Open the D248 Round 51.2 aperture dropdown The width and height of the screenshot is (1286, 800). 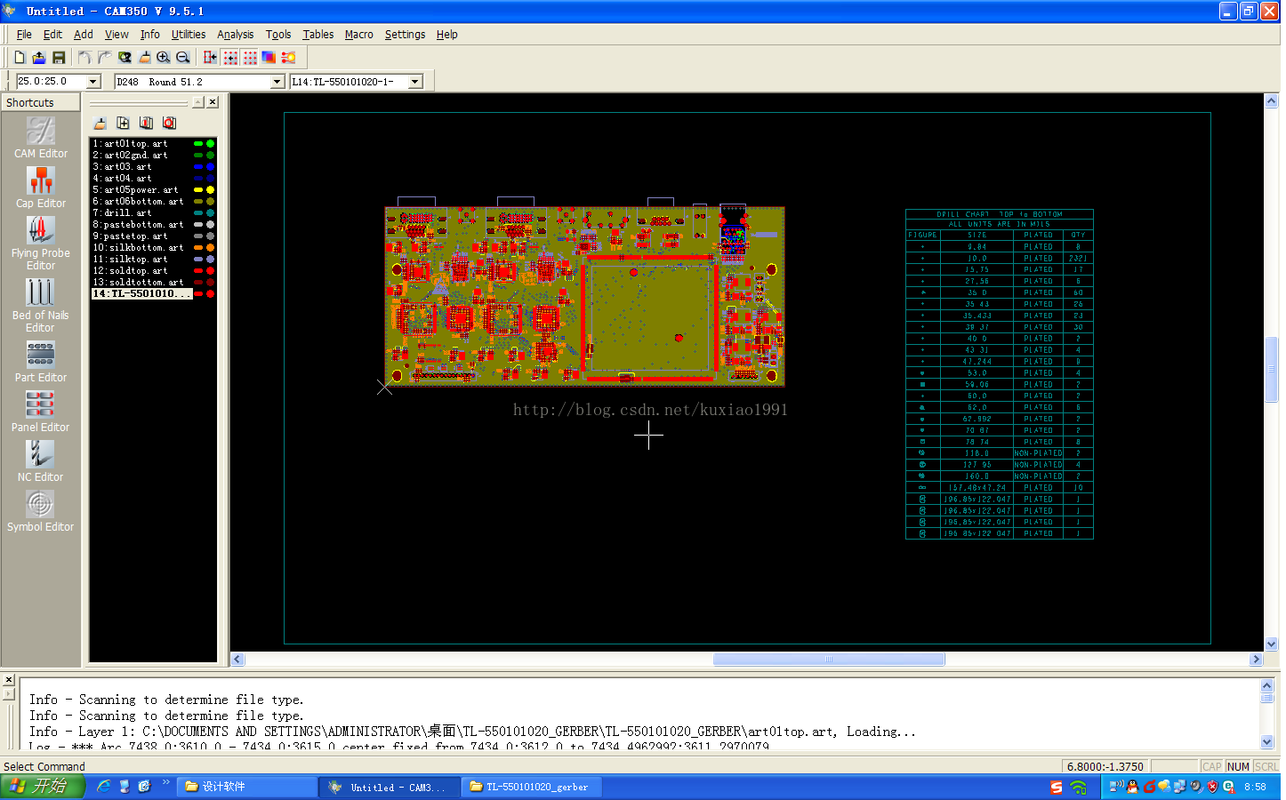277,82
